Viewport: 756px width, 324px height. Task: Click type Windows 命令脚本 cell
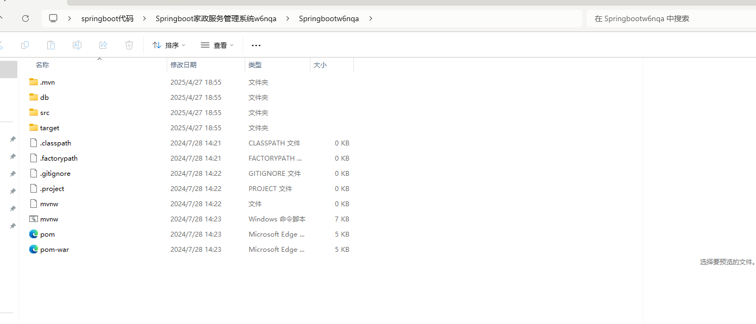[x=277, y=219]
